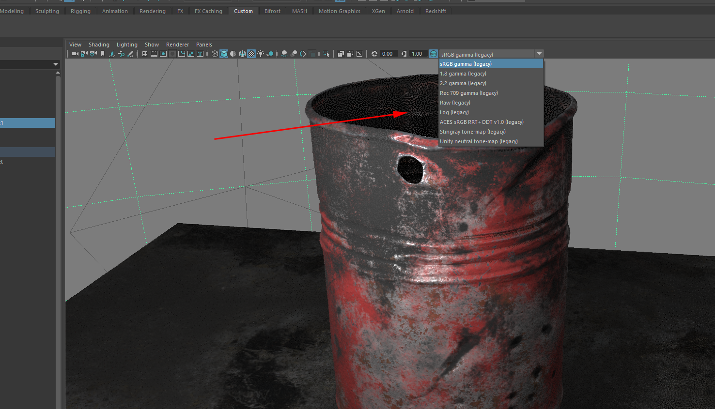Click the grid display toggle icon

click(144, 53)
